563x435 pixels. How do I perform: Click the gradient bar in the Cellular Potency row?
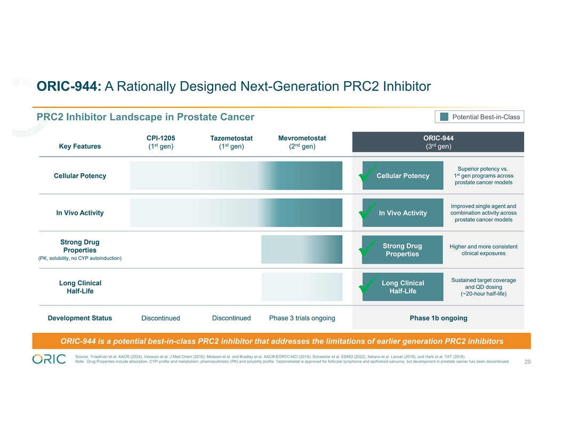[236, 175]
